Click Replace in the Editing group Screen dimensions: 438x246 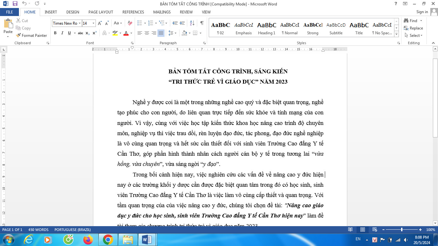[414, 28]
